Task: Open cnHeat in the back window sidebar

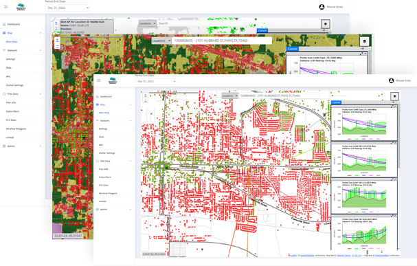Action: (x=10, y=137)
